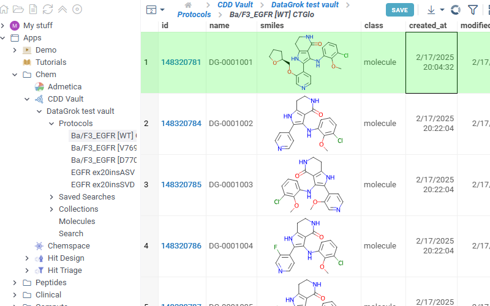Click the file document icon
Image resolution: width=490 pixels, height=306 pixels.
pos(34,9)
